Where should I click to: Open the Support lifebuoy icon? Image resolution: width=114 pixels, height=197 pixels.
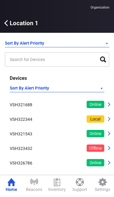(80, 182)
